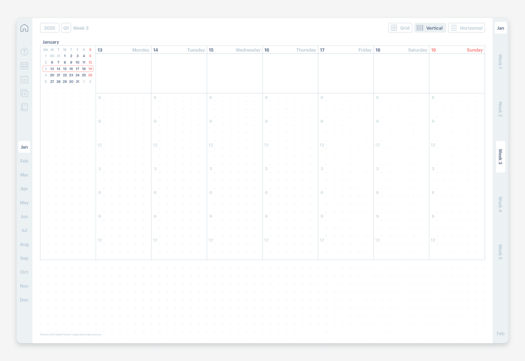Select the Vertical layout view
Screen dimensions: 525x361
coord(430,28)
